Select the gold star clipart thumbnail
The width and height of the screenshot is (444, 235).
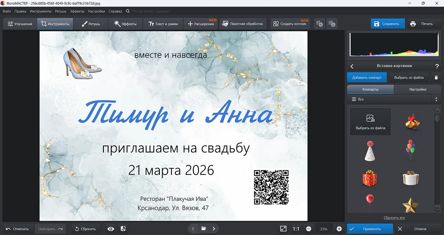click(x=410, y=204)
